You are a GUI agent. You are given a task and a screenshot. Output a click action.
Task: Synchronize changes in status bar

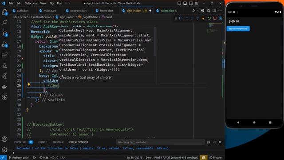click(x=34, y=157)
